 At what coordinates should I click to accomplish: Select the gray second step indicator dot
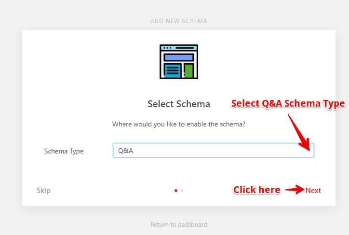coord(182,191)
